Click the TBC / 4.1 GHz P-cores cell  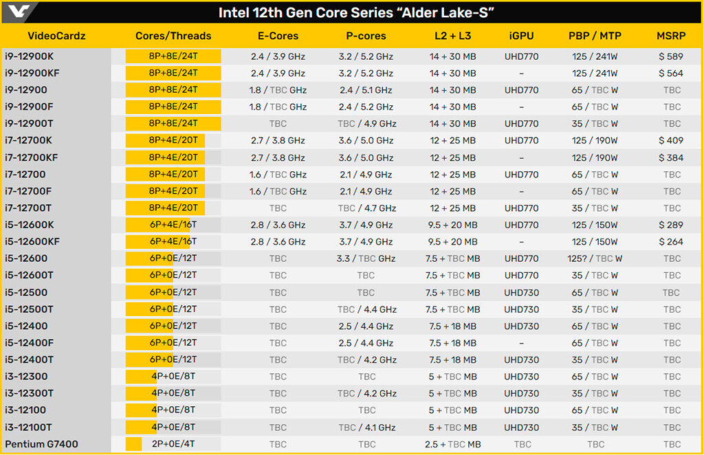coord(367,428)
